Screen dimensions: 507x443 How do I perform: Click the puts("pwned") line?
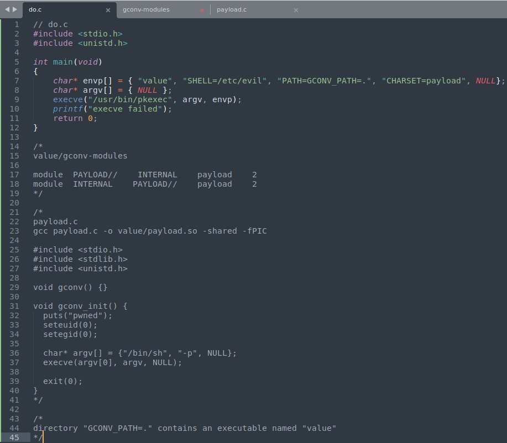click(77, 315)
